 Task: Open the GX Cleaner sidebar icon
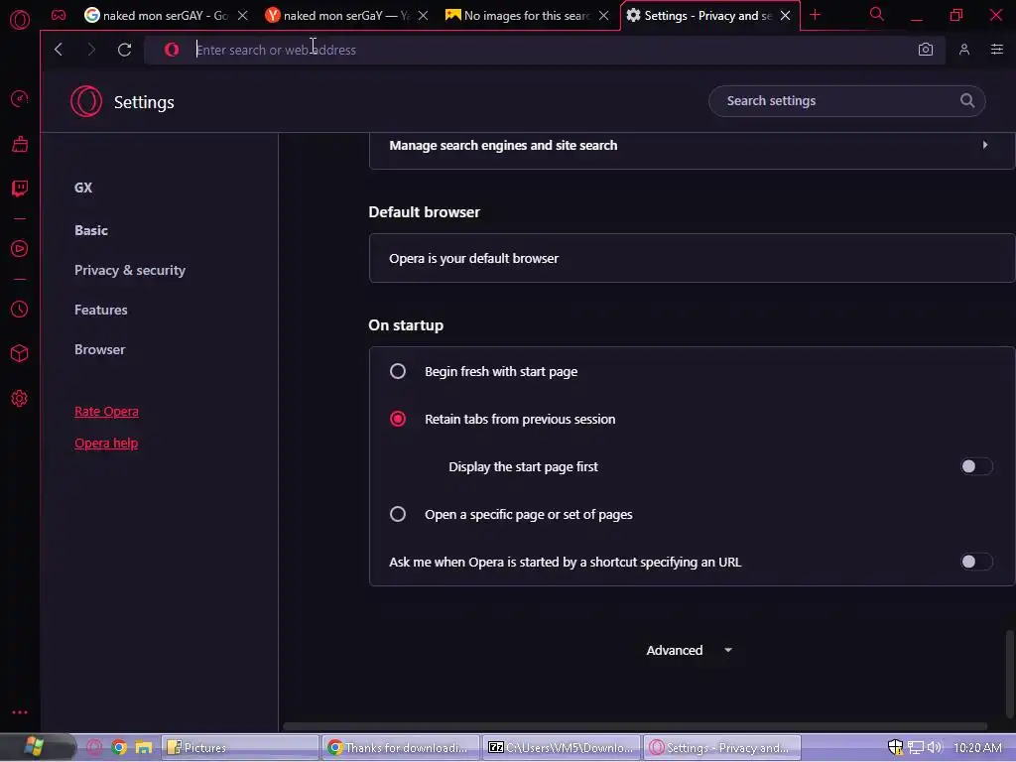pos(20,144)
